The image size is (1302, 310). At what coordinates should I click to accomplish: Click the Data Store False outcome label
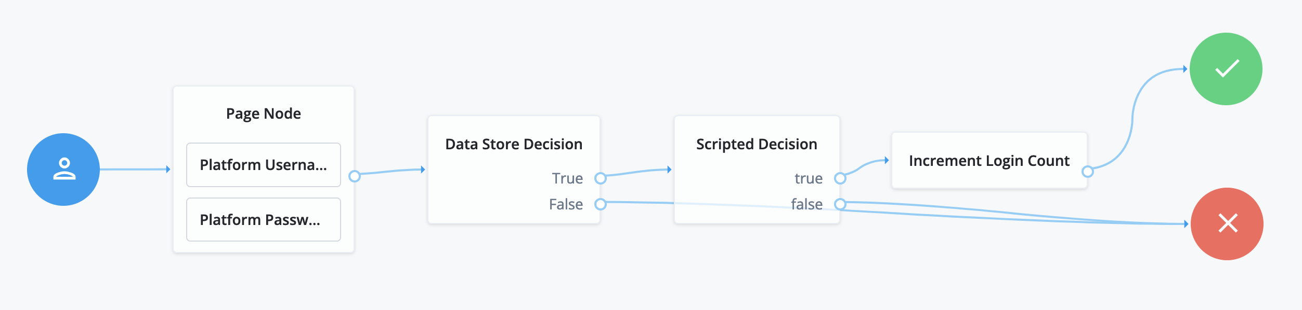pos(566,204)
